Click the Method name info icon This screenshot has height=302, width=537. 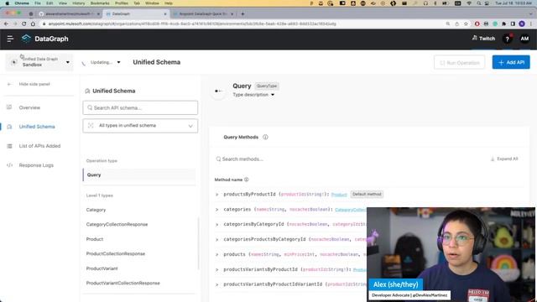pos(246,180)
